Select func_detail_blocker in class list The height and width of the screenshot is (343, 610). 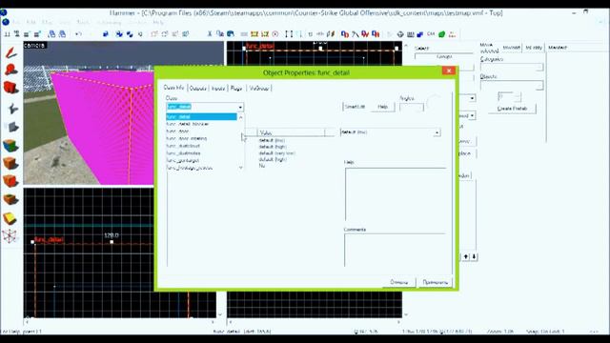[188, 124]
